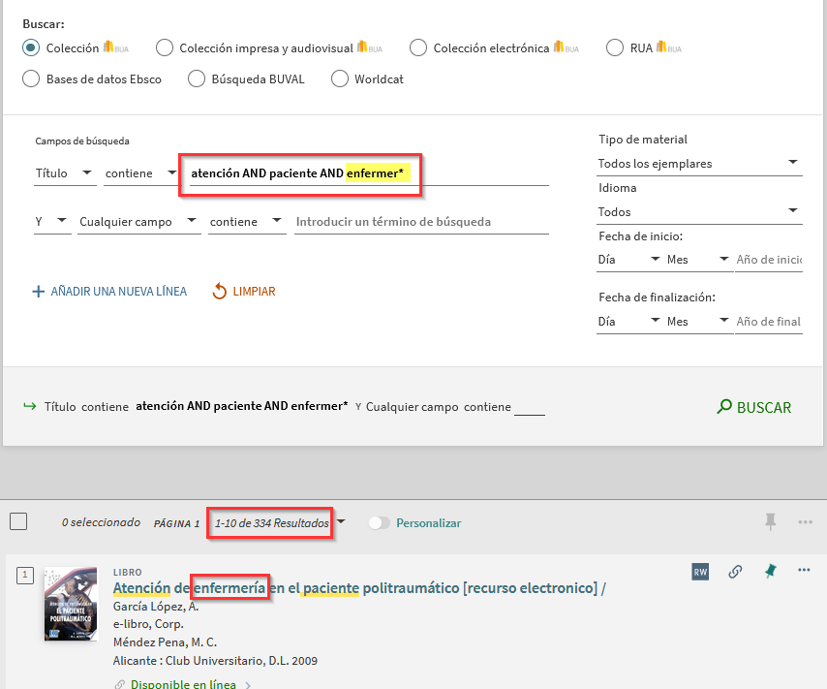Open the results toolbar three-dot menu
The height and width of the screenshot is (689, 827).
point(805,522)
